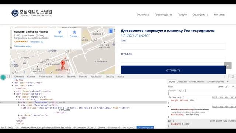236x133 pixels.
Task: Submit the form with ОТПРАВИТЬ button
Action: (x=173, y=70)
